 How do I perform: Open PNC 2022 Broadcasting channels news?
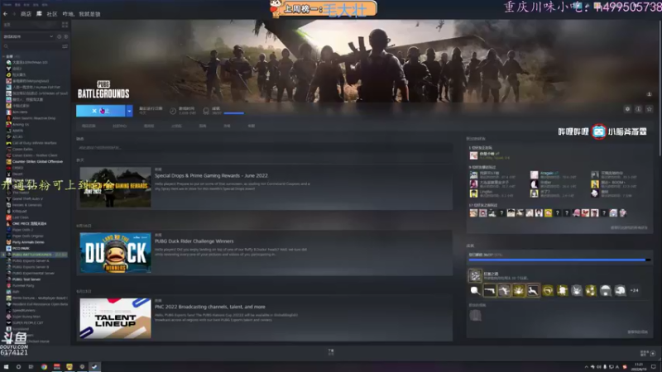pos(210,307)
